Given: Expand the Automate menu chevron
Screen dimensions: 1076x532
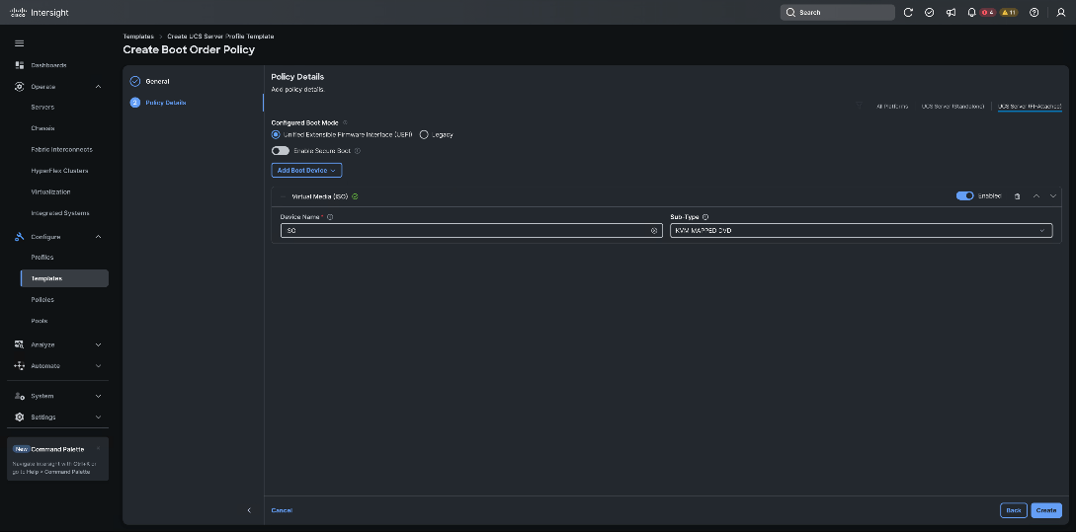Looking at the screenshot, I should pos(98,366).
